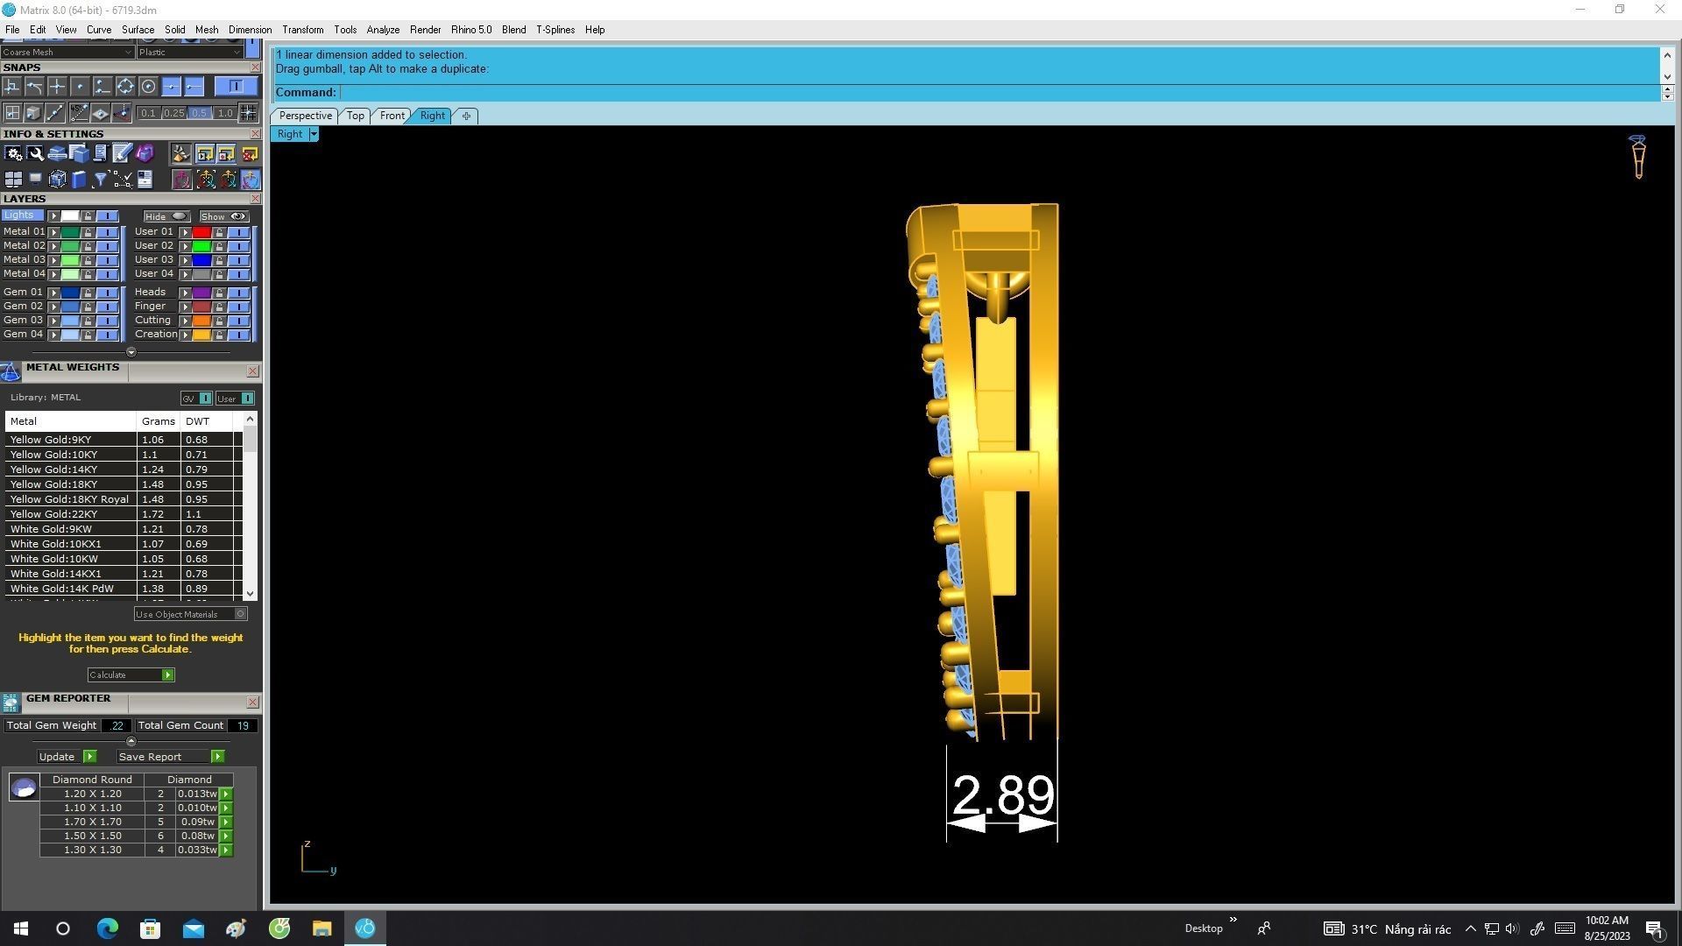Open the Surface menu
Viewport: 1682px width, 946px height.
[x=138, y=30]
